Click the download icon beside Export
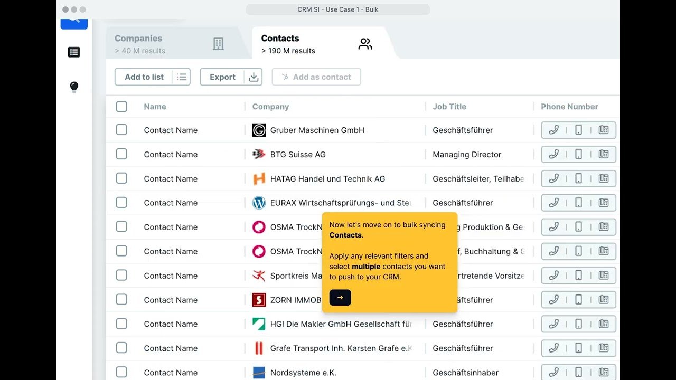This screenshot has width=676, height=380. tap(253, 77)
